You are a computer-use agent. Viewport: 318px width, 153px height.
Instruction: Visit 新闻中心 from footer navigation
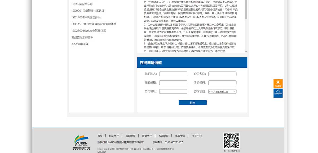tap(180, 136)
